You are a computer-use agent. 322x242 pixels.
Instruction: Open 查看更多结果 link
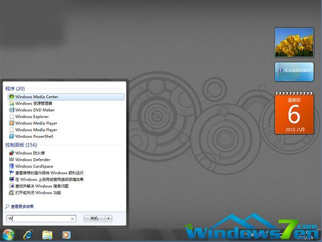coord(22,207)
